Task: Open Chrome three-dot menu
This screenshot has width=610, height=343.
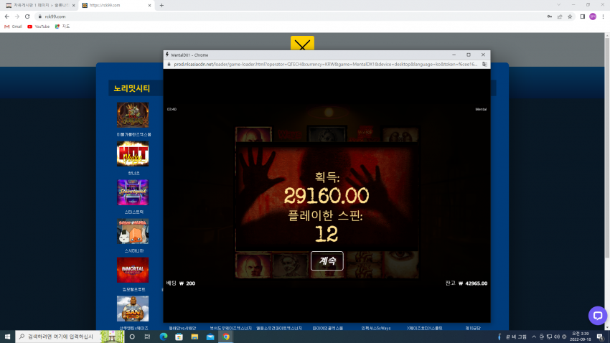Action: 603,17
